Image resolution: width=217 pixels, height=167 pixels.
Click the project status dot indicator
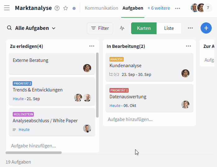pyautogui.click(x=74, y=8)
